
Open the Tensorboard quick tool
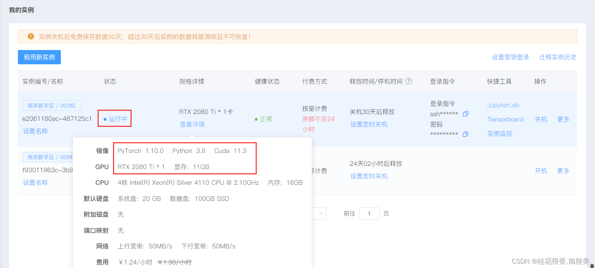pos(505,119)
